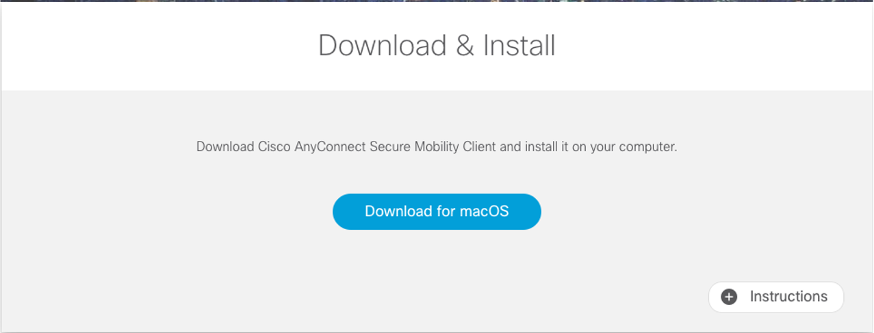Click the word Cisco in the description
Screen dimensions: 874x333
tap(275, 147)
